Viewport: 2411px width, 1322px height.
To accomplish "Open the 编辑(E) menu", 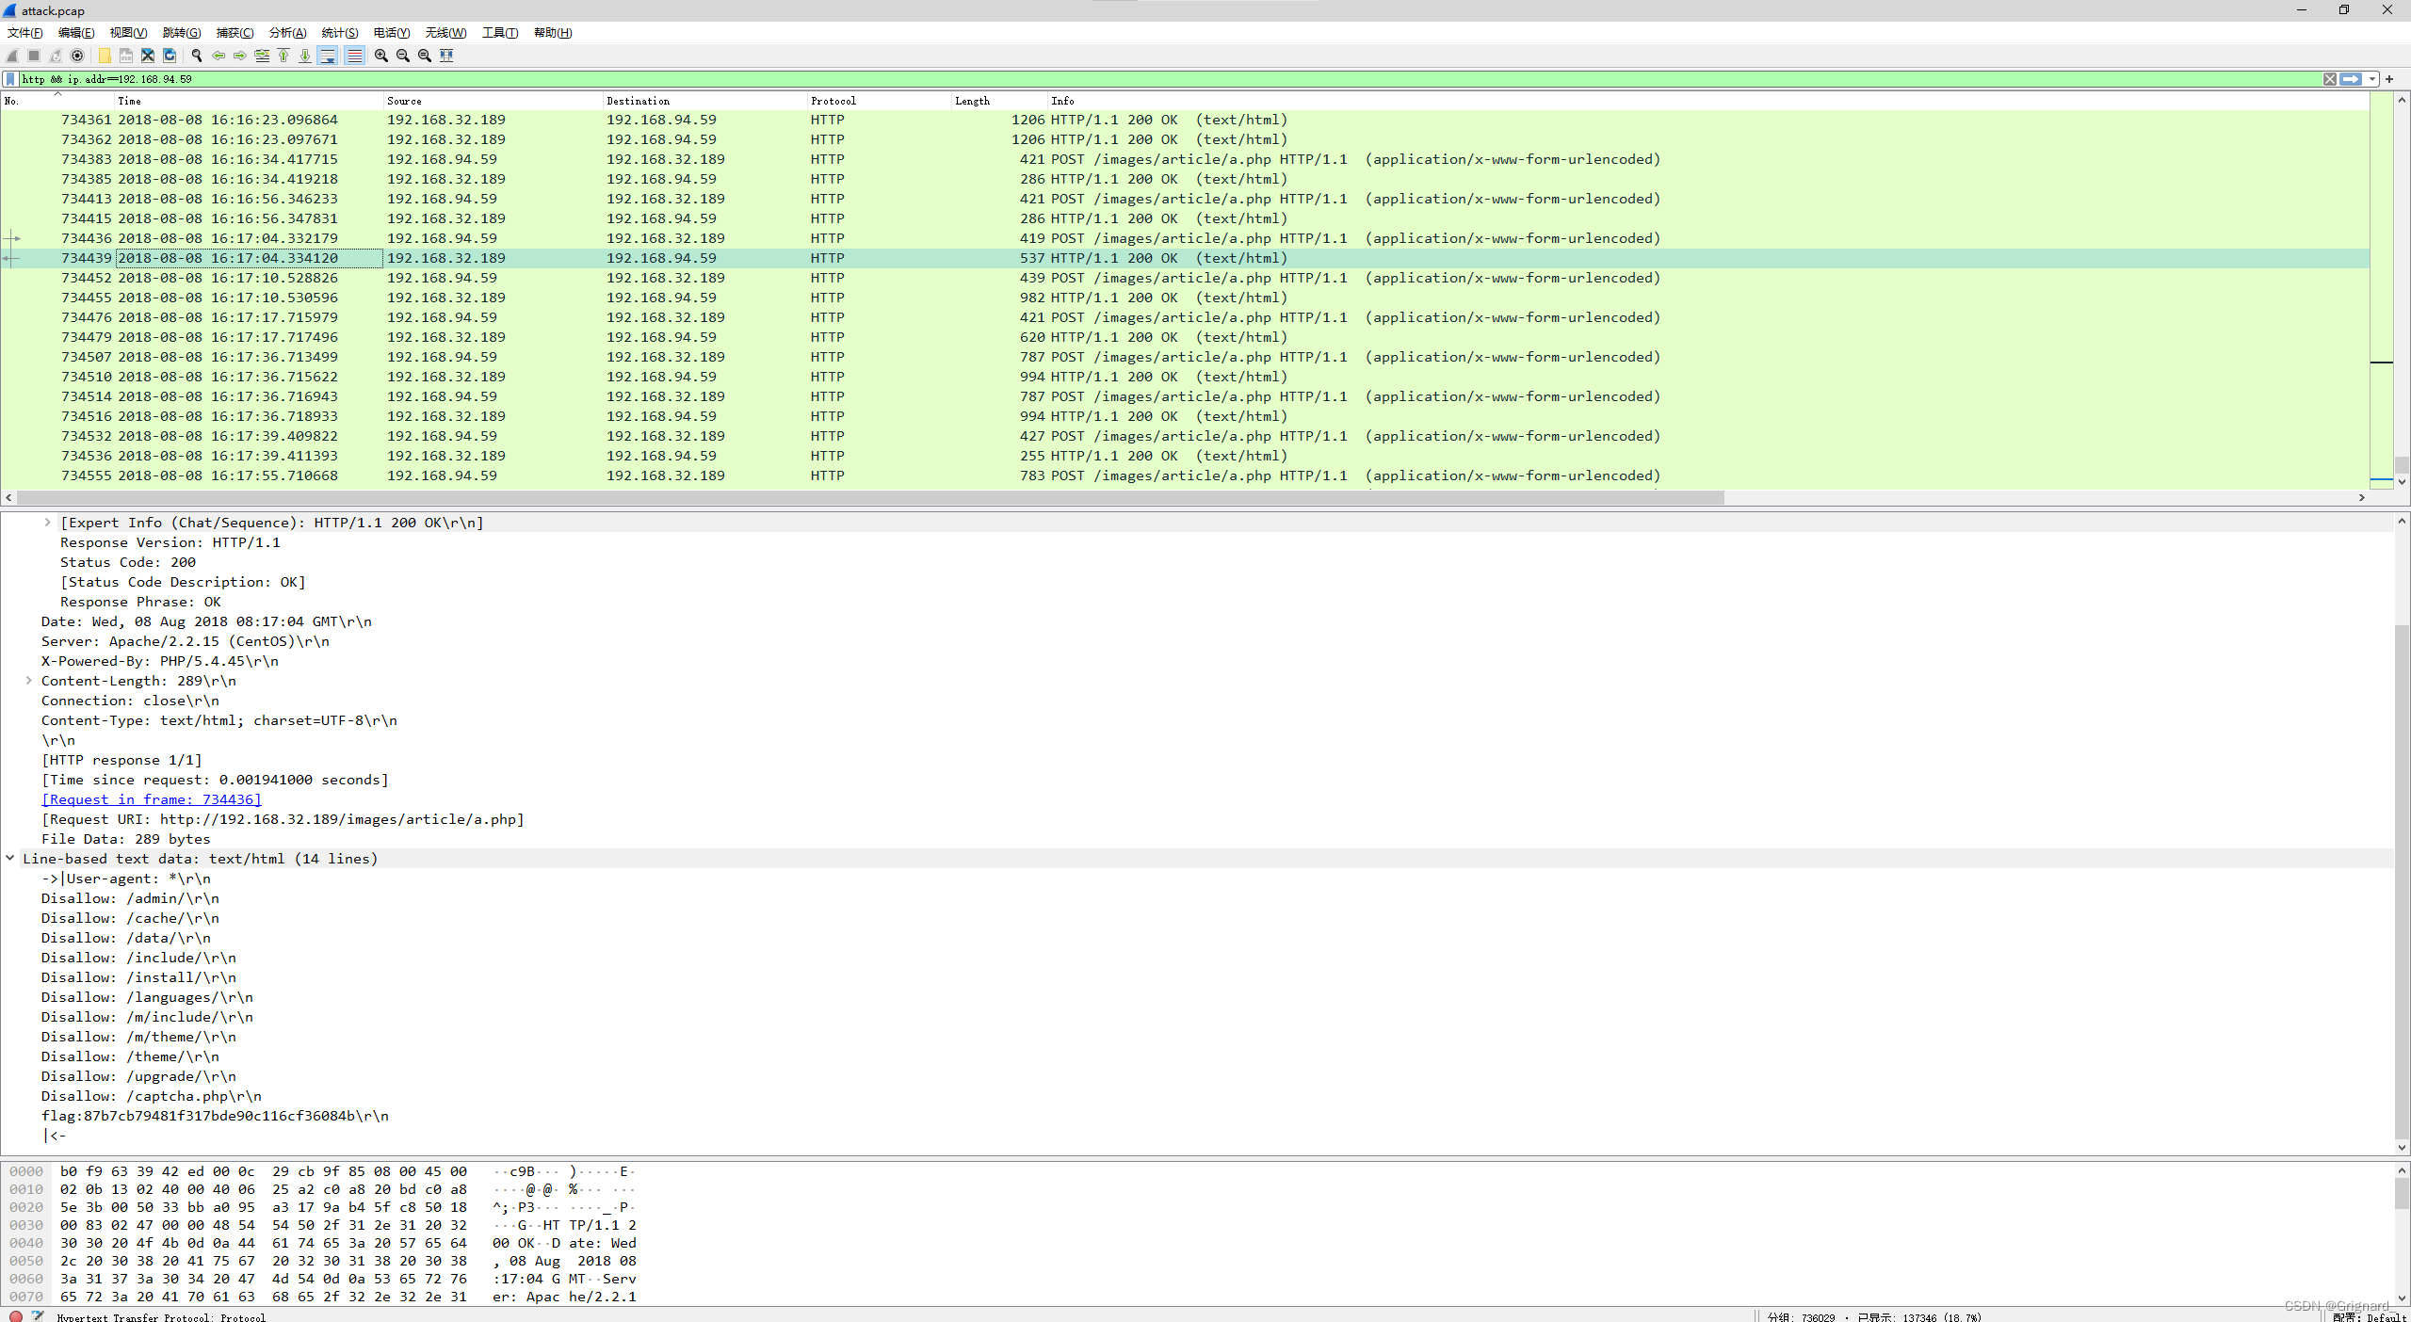I will point(76,33).
